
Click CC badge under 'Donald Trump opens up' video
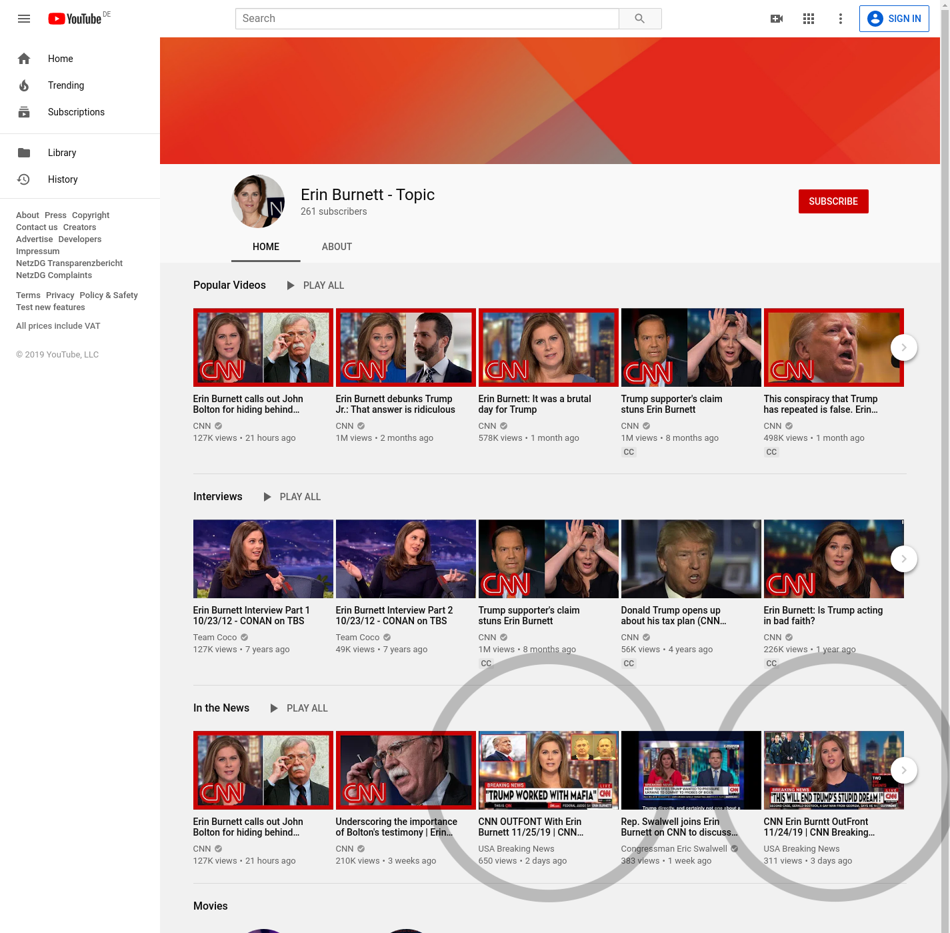pyautogui.click(x=629, y=664)
